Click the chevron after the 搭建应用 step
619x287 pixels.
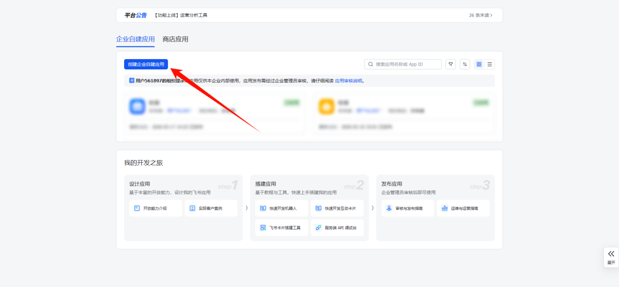tap(373, 208)
